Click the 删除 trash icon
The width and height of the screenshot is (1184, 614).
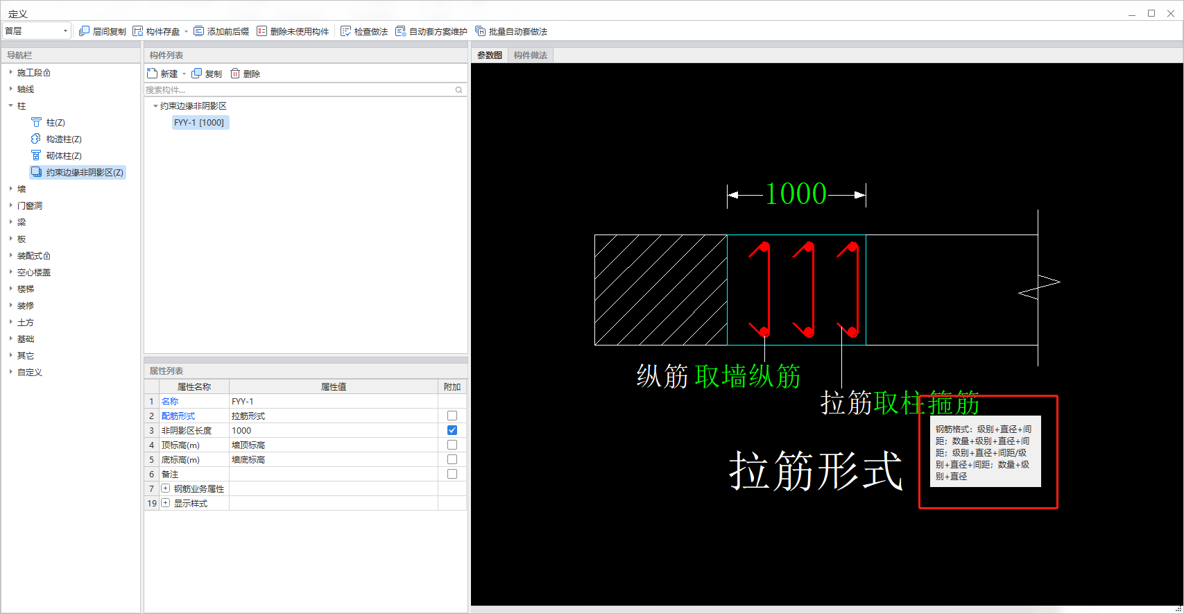point(235,74)
